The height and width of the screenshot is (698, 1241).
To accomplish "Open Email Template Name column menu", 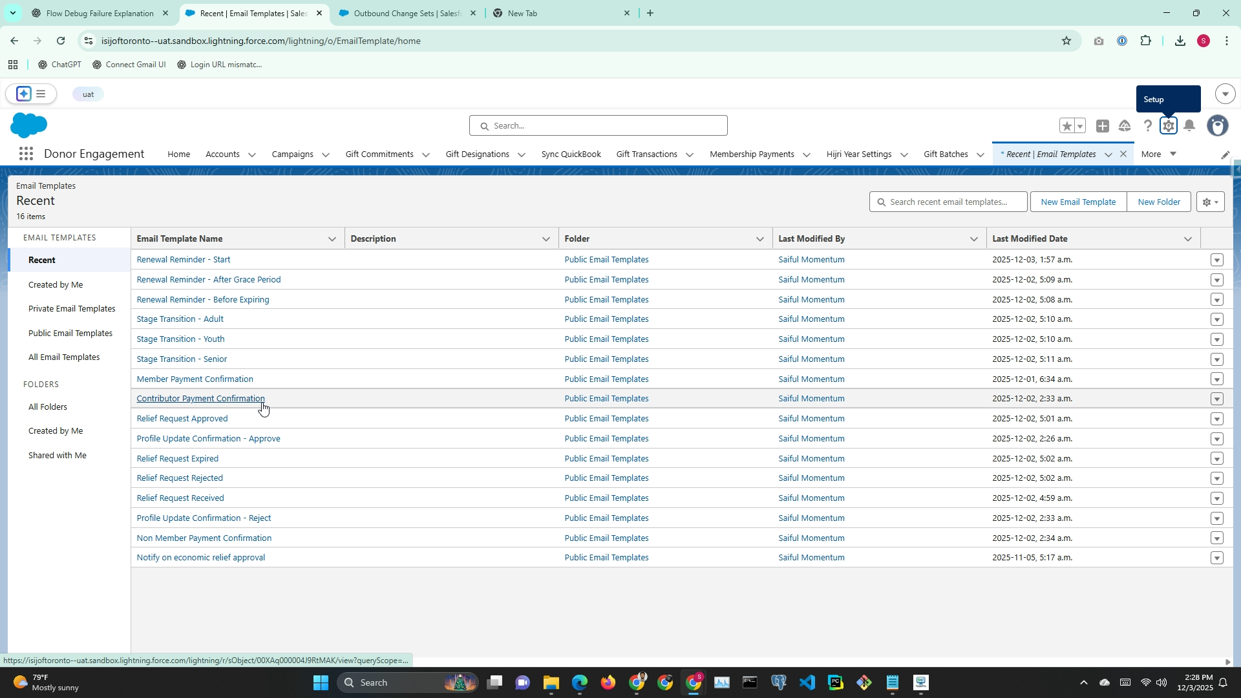I will tap(332, 239).
